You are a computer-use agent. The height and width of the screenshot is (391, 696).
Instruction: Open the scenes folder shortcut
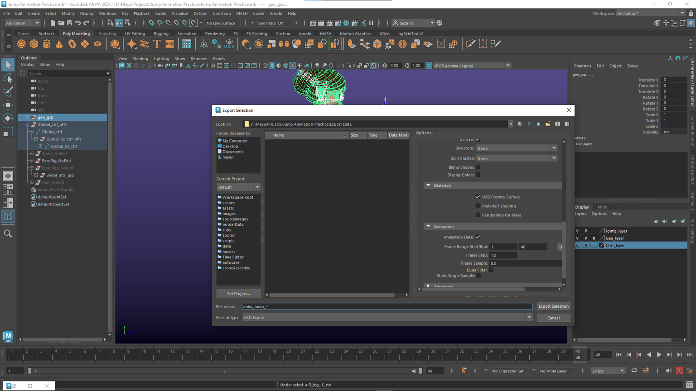tap(228, 203)
